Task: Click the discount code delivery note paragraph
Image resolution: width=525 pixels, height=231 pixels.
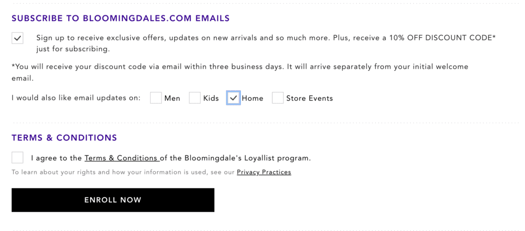Action: (240, 73)
